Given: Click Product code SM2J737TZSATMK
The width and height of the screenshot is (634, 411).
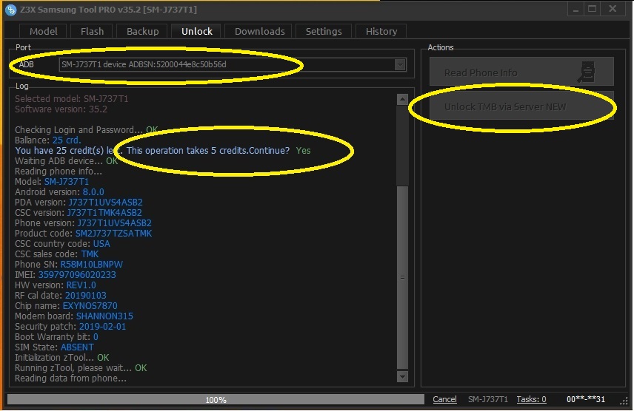Looking at the screenshot, I should pyautogui.click(x=113, y=234).
